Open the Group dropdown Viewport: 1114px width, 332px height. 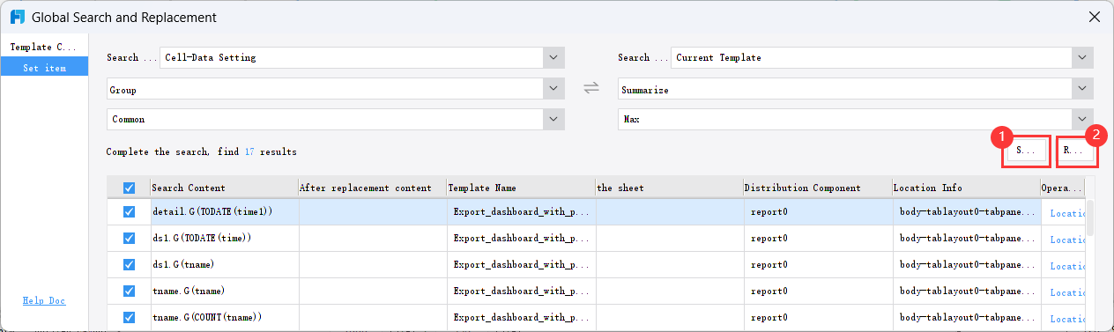[553, 89]
